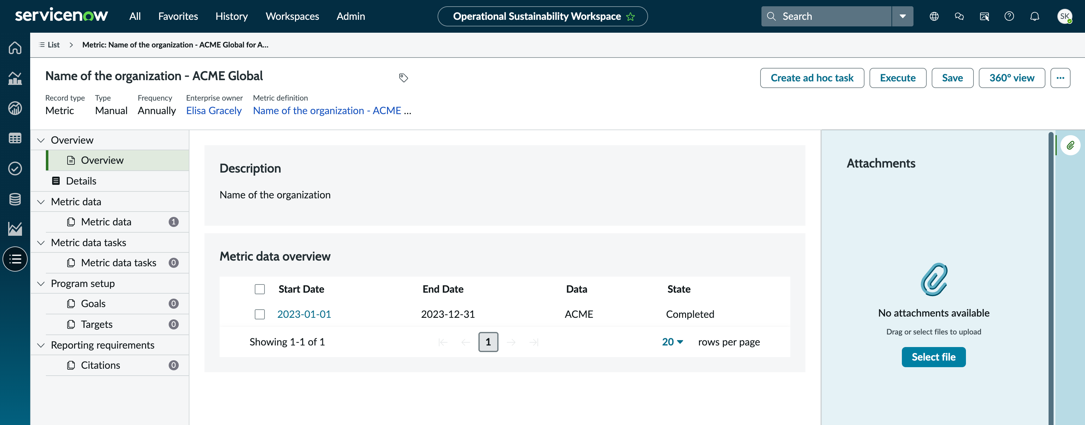This screenshot has width=1085, height=425.
Task: Click the attachments panel vertical scrollbar
Action: 1050,278
